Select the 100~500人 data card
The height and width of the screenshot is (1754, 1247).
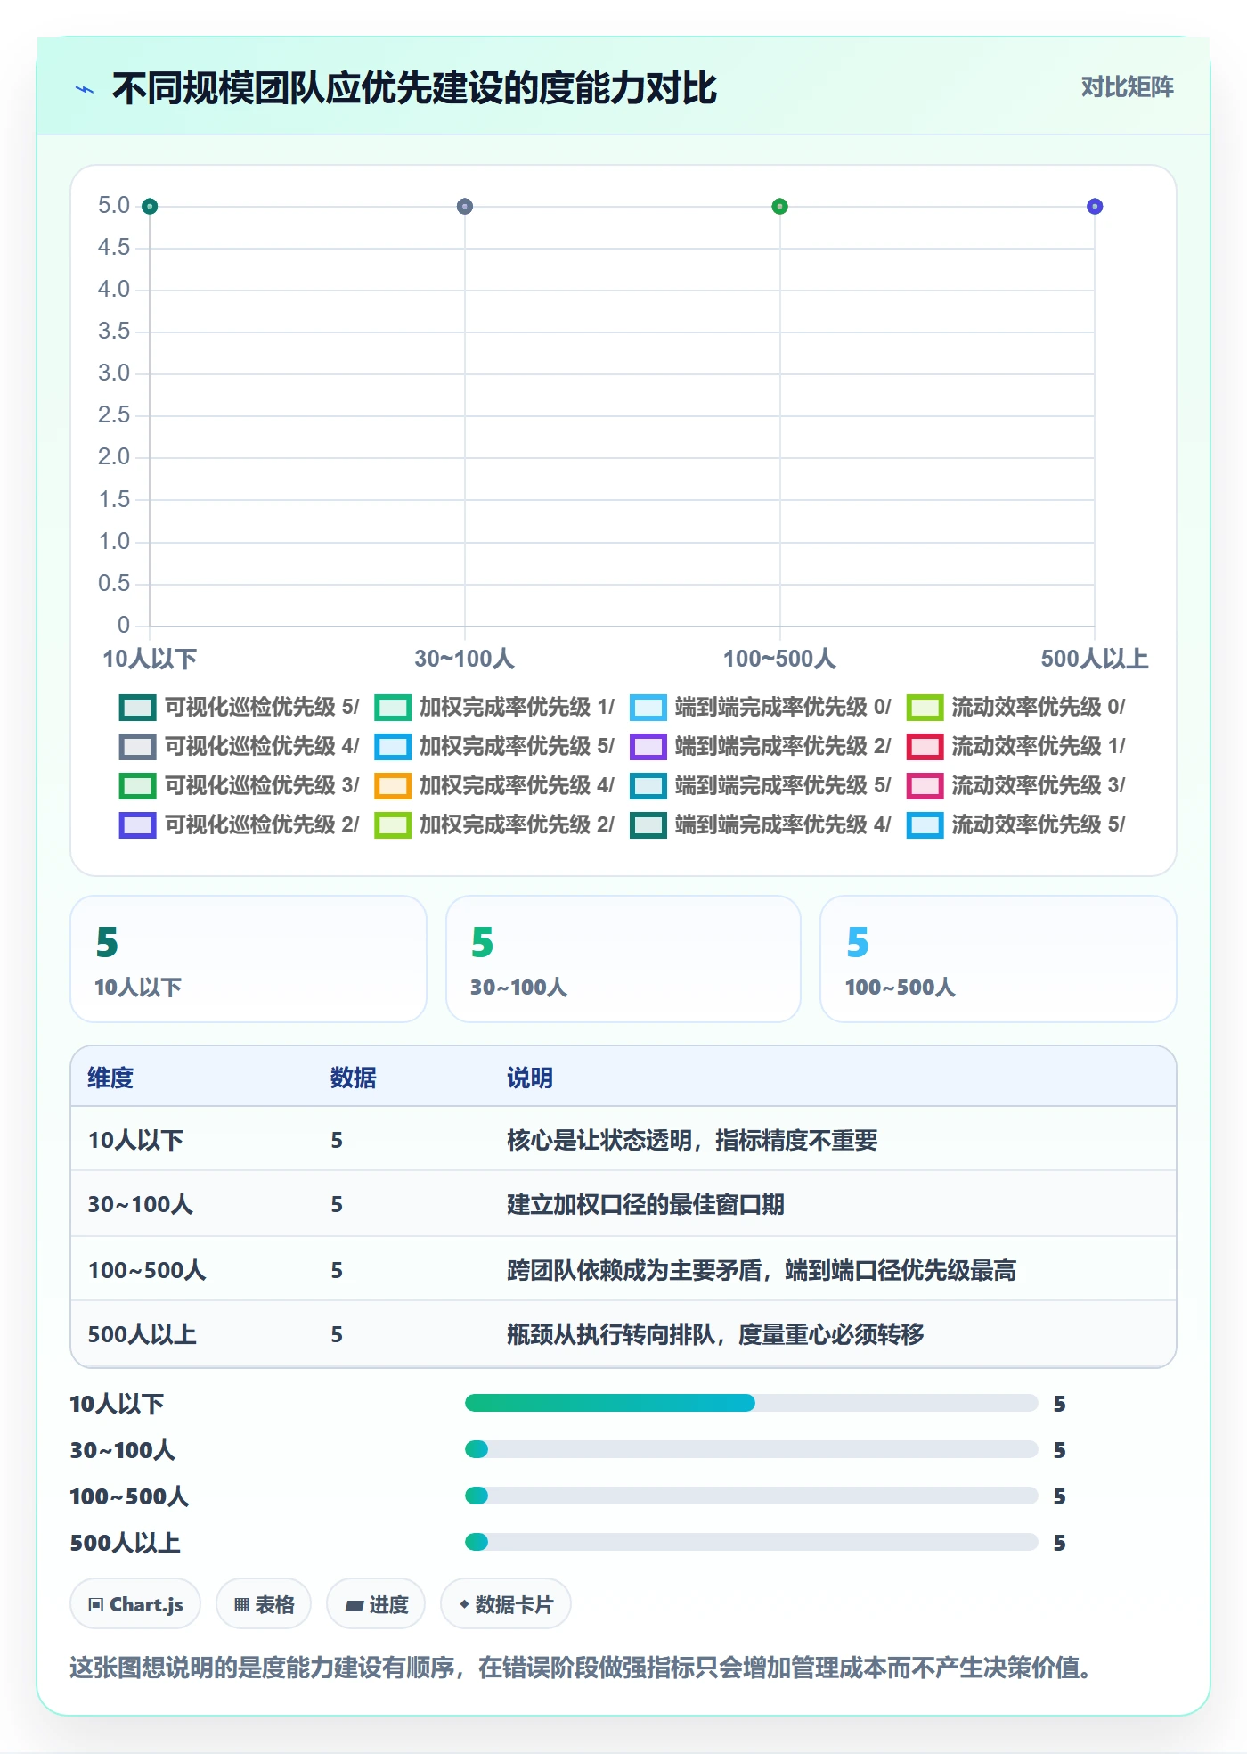tap(998, 959)
